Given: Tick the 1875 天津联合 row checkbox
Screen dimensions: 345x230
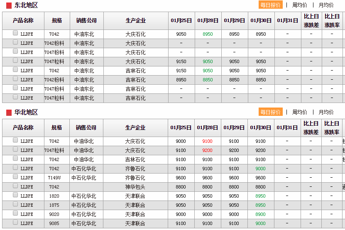Looking at the screenshot, I should pos(15,204).
